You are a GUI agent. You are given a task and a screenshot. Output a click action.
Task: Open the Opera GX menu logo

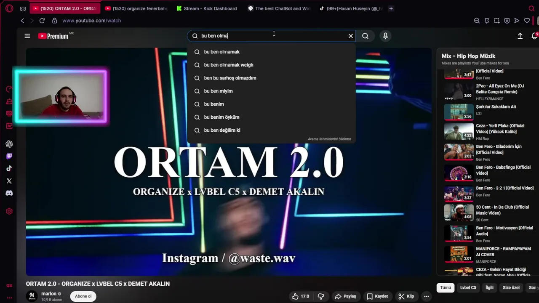[9, 8]
